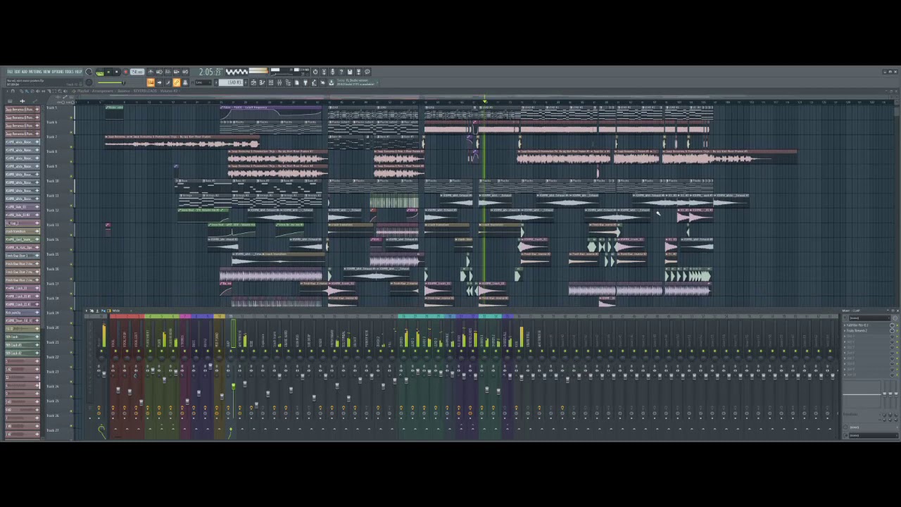Click the View Channel Rack shortcut icon

pos(271,82)
